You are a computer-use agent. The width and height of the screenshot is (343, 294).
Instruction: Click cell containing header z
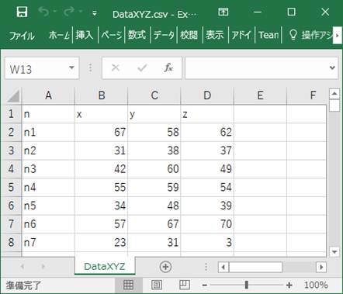point(207,114)
